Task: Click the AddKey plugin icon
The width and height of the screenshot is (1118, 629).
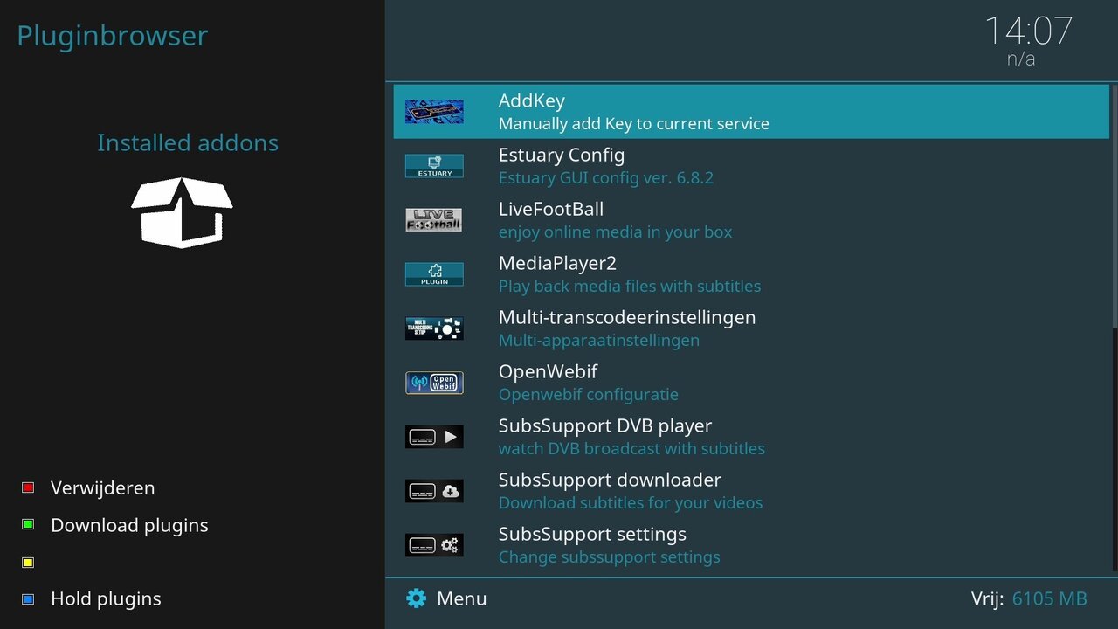Action: click(434, 112)
